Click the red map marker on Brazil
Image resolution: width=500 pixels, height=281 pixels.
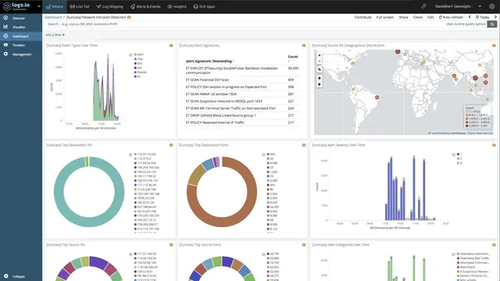377,98
